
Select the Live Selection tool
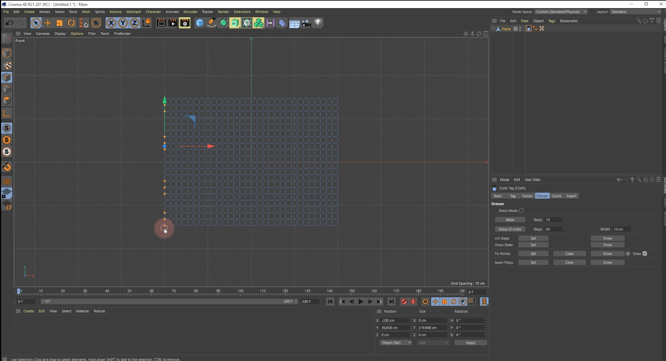point(36,23)
